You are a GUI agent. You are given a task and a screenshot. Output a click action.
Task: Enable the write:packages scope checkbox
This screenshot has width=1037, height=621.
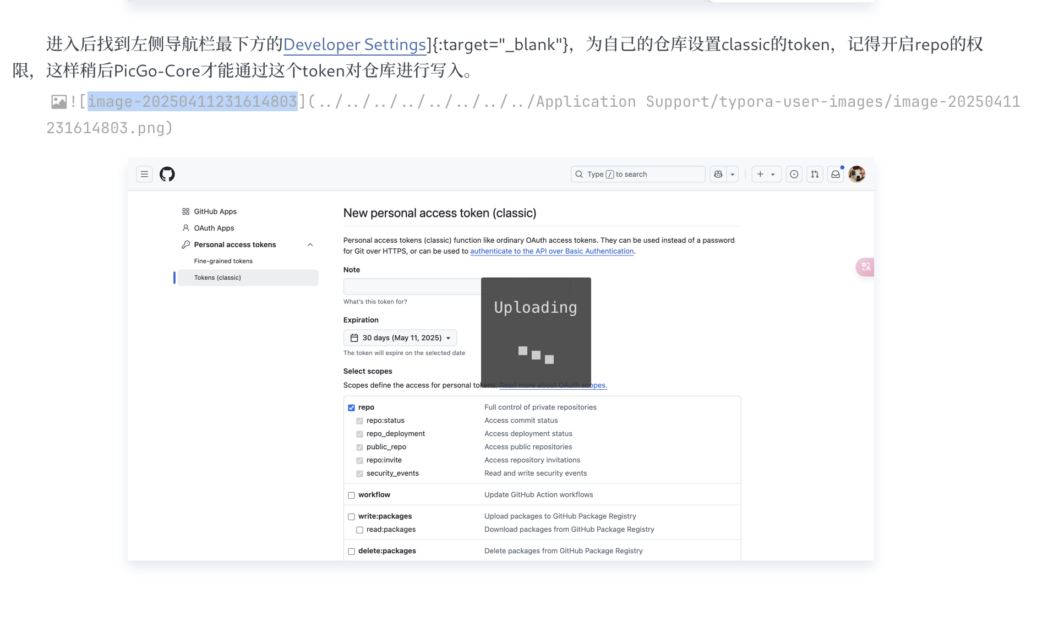coord(351,517)
